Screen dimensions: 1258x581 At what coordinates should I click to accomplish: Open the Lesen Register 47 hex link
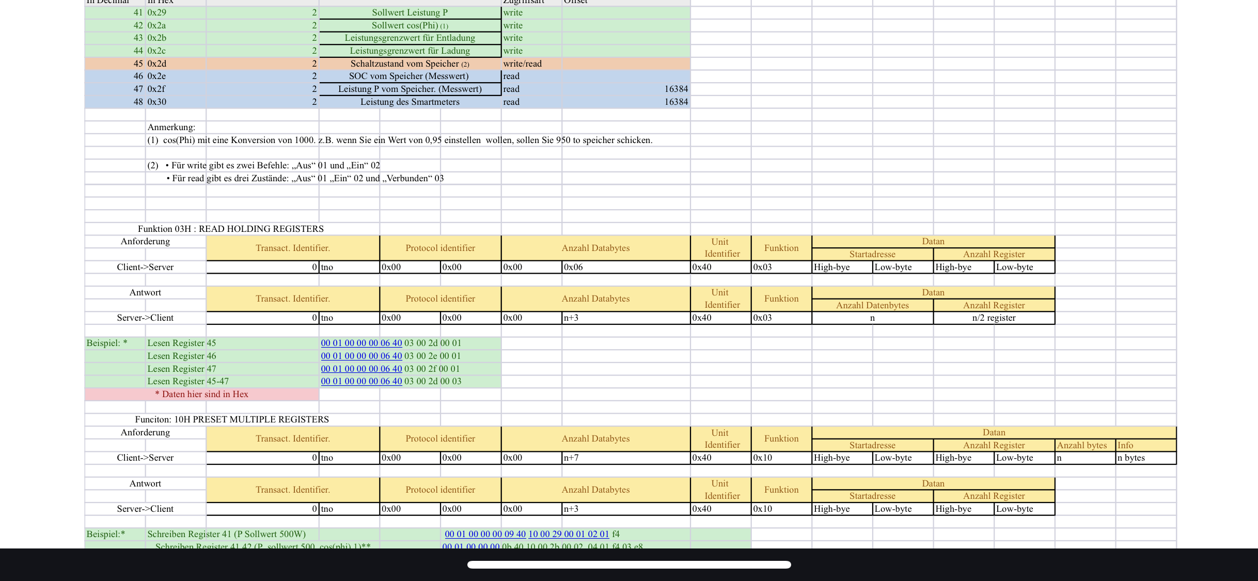tap(361, 369)
